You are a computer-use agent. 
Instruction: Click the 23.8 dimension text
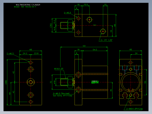click(36, 53)
